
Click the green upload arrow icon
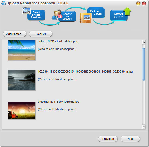click(127, 11)
